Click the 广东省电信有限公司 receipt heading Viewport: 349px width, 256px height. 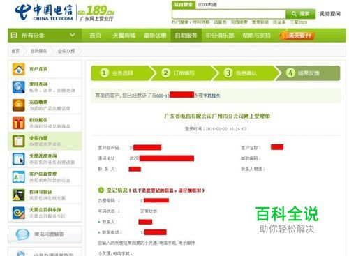click(x=217, y=116)
